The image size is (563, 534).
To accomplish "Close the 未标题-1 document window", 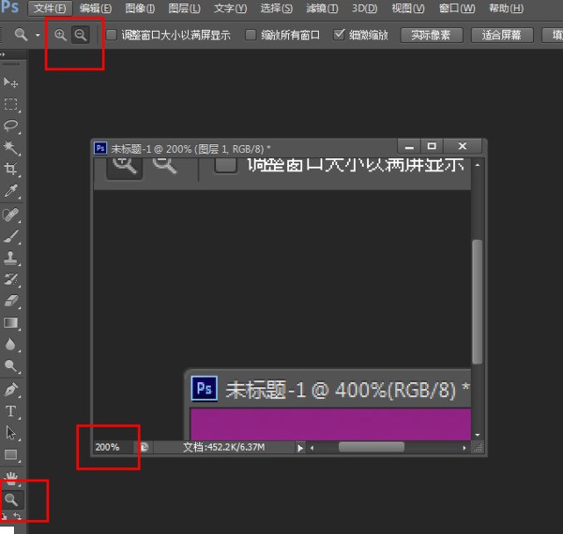I will [x=462, y=146].
